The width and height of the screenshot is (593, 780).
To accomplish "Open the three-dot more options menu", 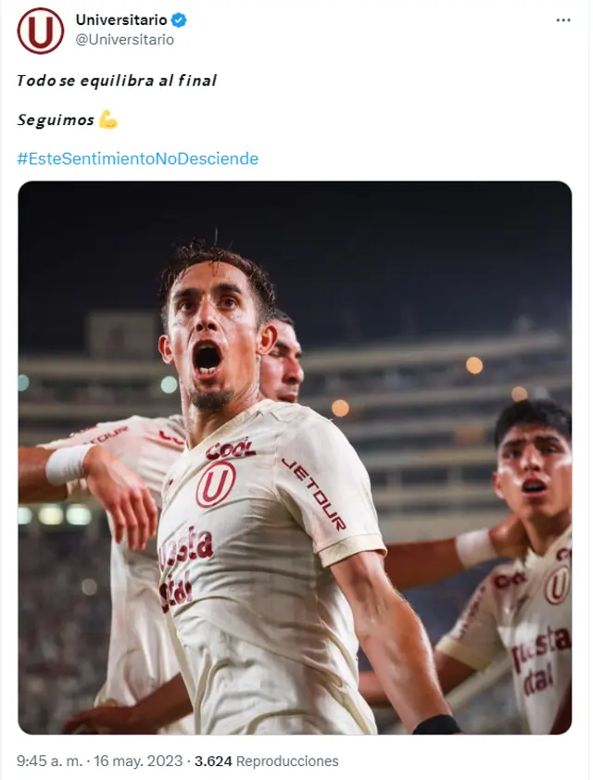I will pos(563,20).
